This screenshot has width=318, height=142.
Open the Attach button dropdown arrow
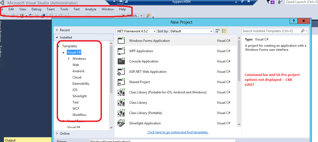click(x=141, y=16)
